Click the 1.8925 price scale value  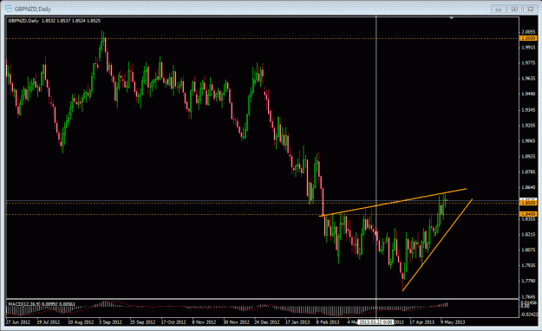point(528,157)
